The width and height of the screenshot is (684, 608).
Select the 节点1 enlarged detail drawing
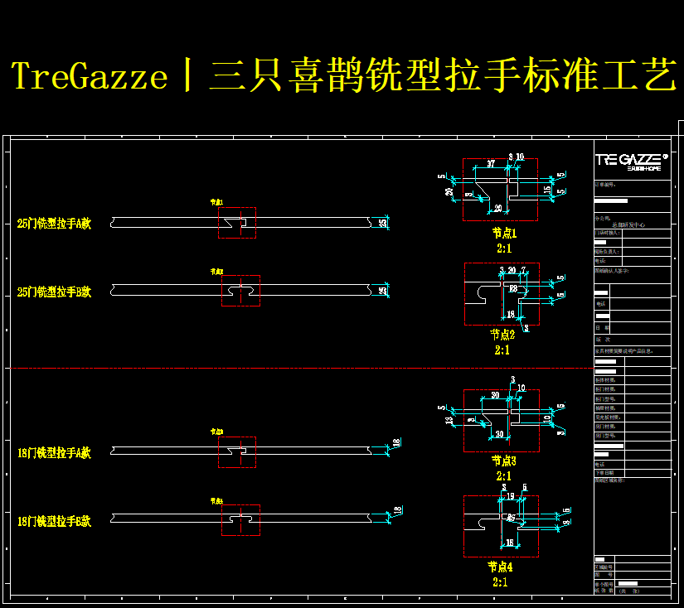(500, 190)
